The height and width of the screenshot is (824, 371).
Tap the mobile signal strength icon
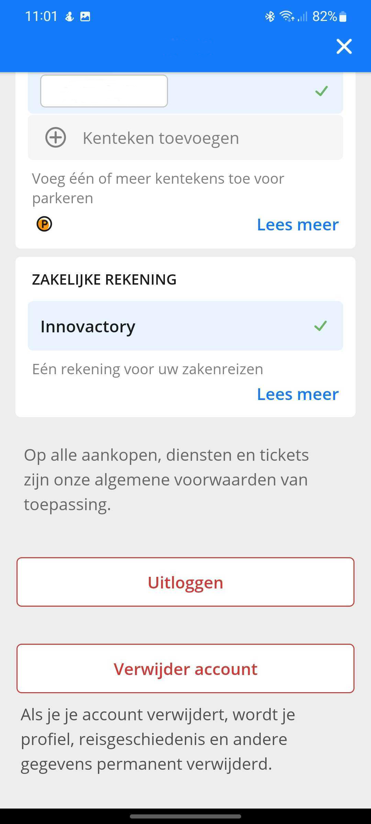[x=302, y=16]
